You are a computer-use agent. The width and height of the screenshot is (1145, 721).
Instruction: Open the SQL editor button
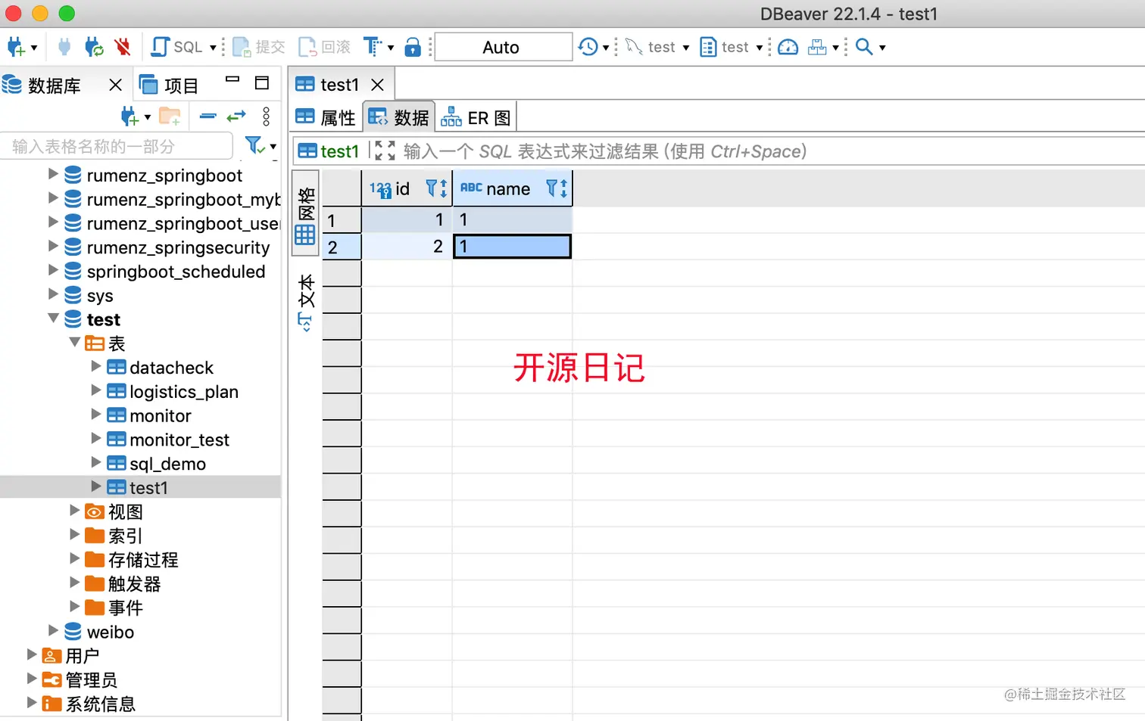click(177, 47)
